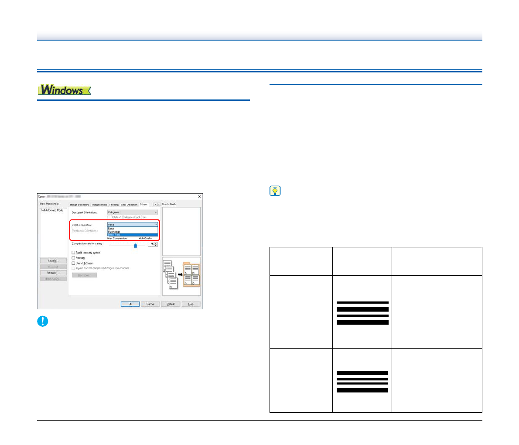The height and width of the screenshot is (445, 519).
Task: Click the yellow lightbulb hint icon
Action: tap(275, 191)
